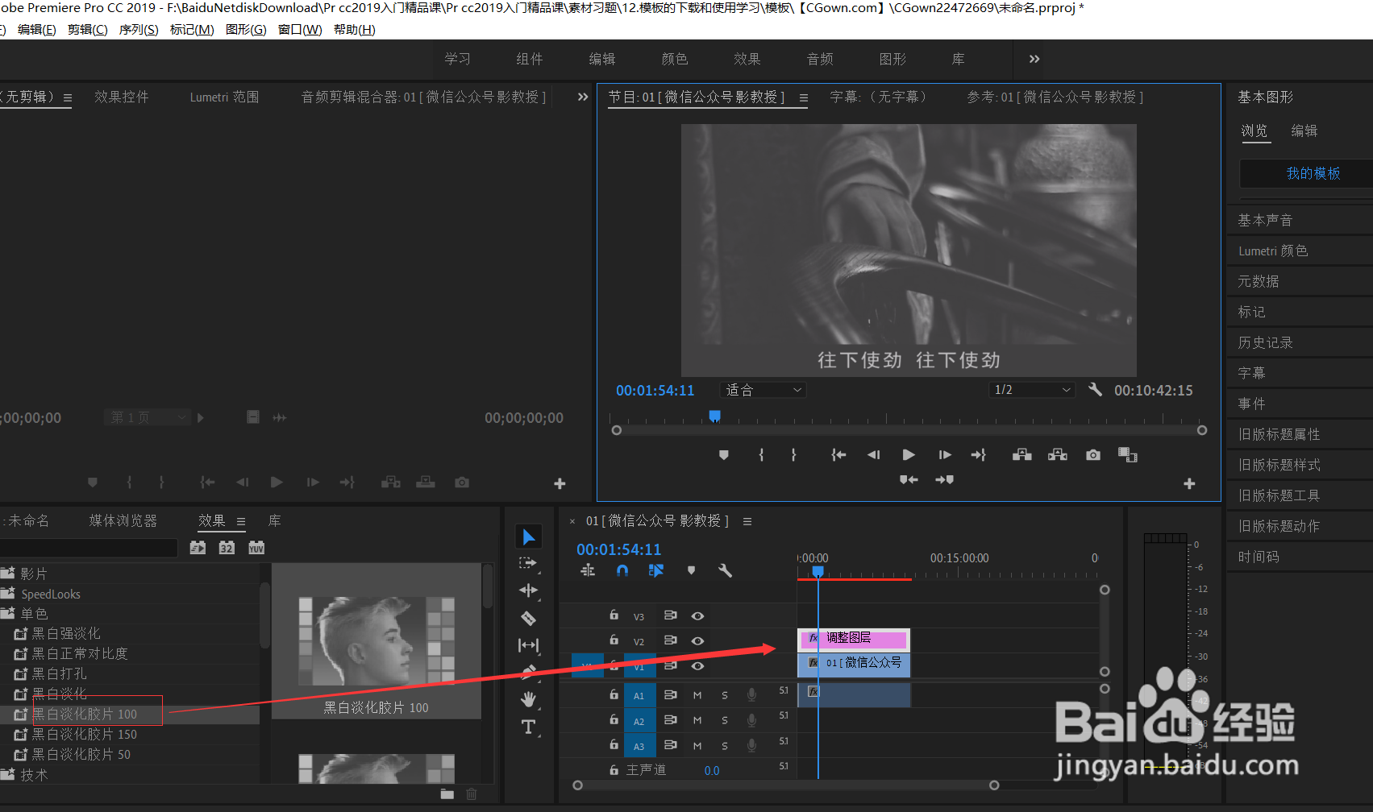
Task: Choose the Track Select Forward tool
Action: click(528, 563)
